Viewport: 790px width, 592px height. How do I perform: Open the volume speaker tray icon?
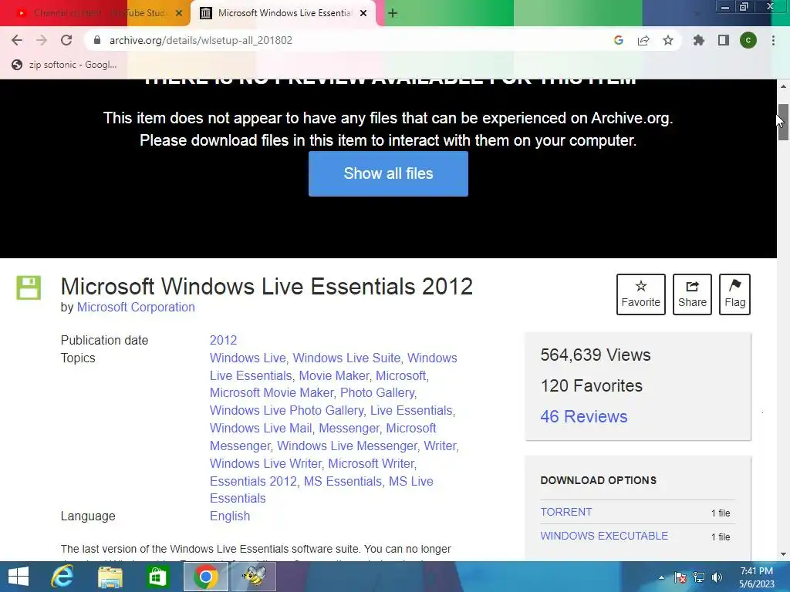[x=717, y=577]
